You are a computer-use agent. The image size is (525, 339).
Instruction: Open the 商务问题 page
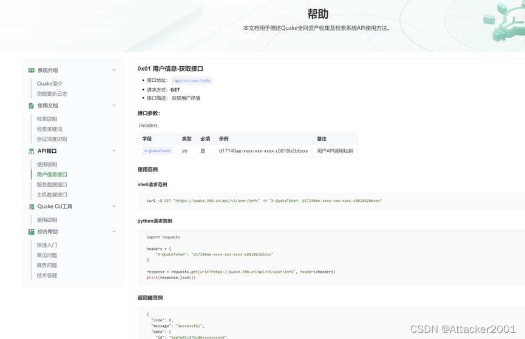[x=47, y=266]
